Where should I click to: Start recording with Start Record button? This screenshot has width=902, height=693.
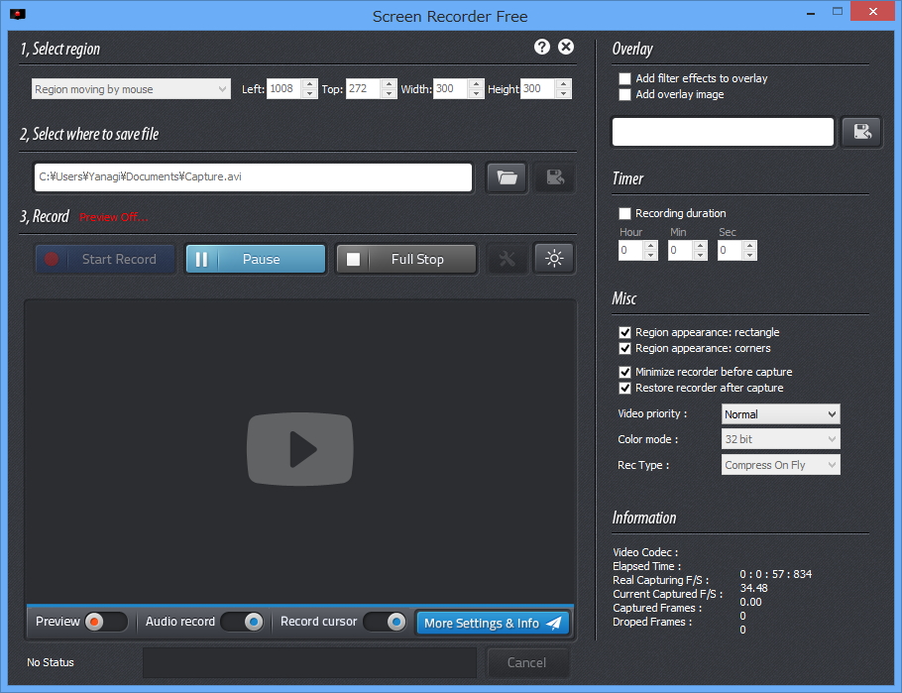105,259
